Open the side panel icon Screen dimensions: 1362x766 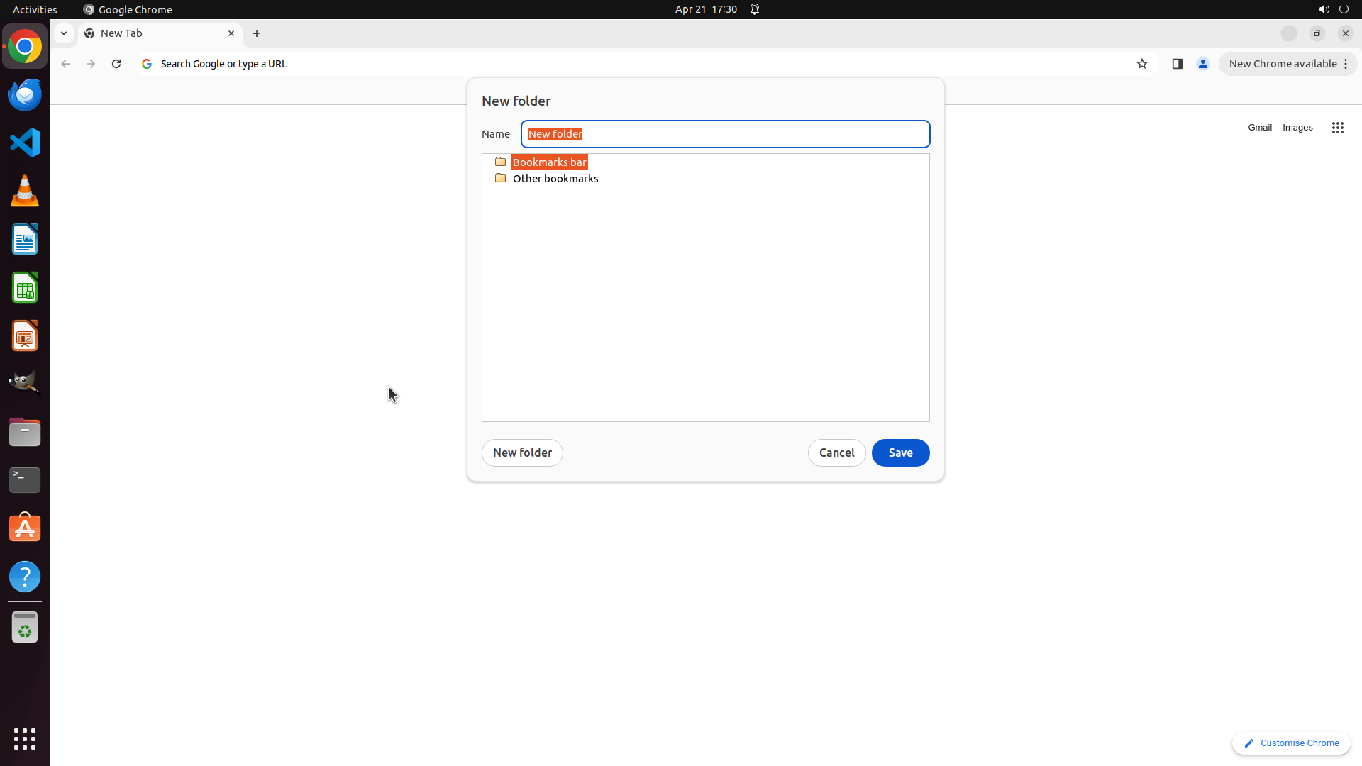coord(1177,64)
